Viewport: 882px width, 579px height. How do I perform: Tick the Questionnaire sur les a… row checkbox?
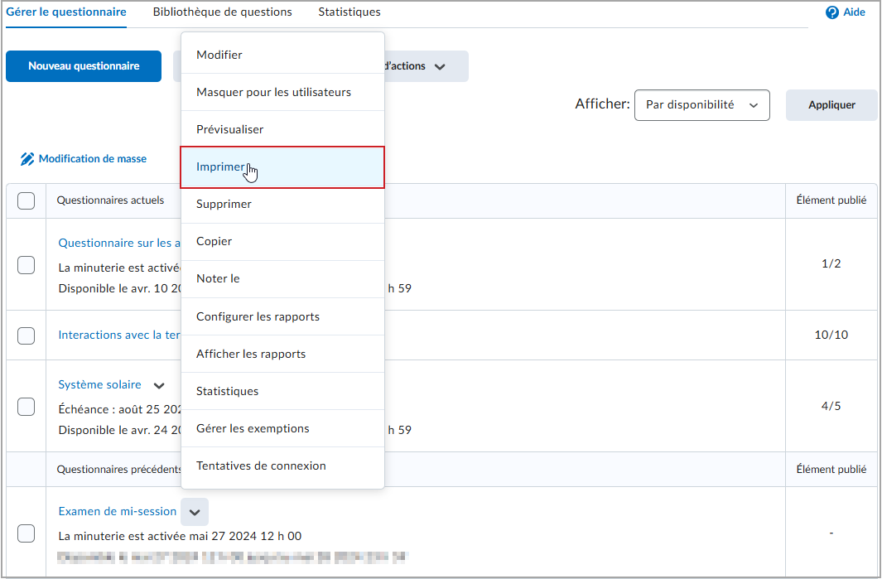click(26, 265)
